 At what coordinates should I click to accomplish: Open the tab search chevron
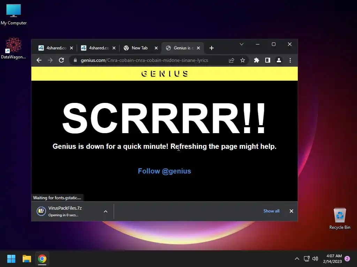pyautogui.click(x=242, y=44)
